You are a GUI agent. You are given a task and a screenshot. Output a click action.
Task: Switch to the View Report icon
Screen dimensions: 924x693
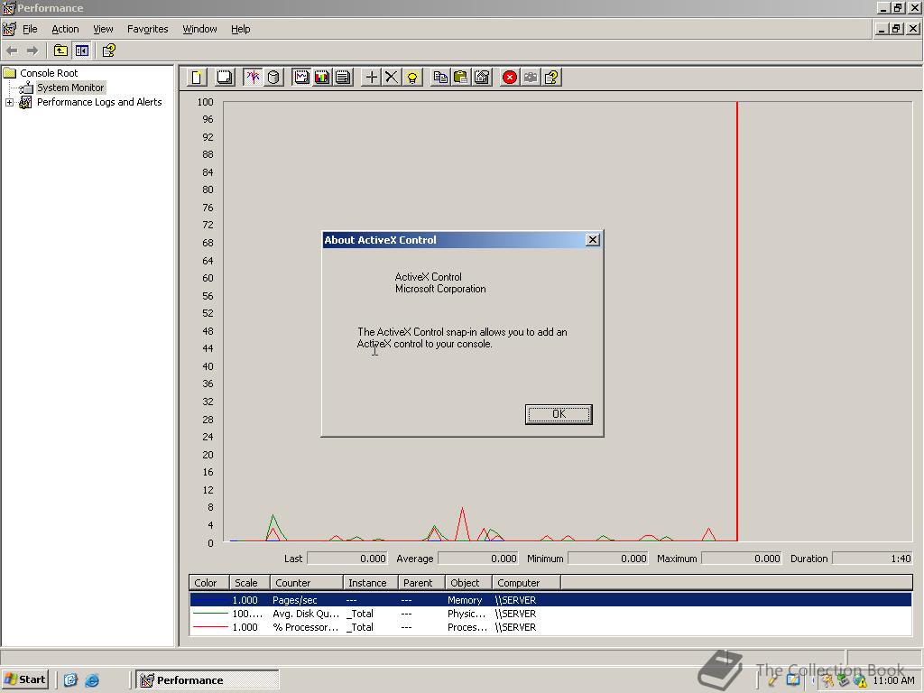[x=343, y=78]
